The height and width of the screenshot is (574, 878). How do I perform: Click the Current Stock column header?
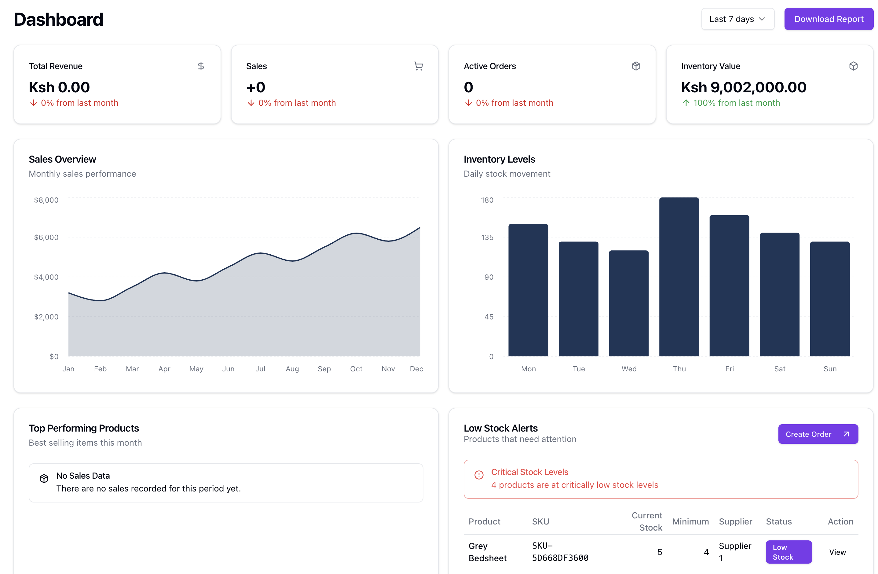pos(647,521)
